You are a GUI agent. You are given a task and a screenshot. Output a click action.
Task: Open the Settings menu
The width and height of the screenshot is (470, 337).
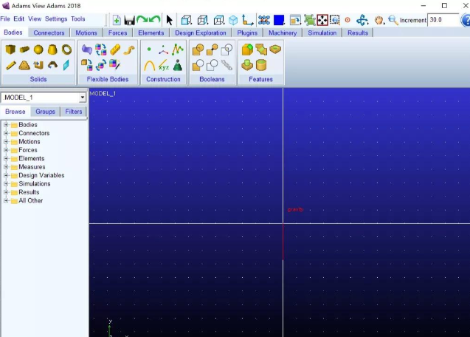(56, 18)
